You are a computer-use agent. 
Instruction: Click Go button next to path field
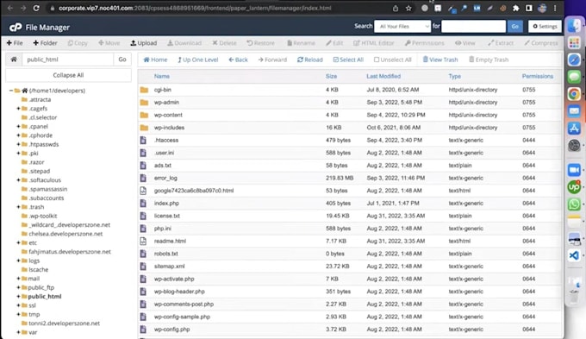pyautogui.click(x=122, y=60)
